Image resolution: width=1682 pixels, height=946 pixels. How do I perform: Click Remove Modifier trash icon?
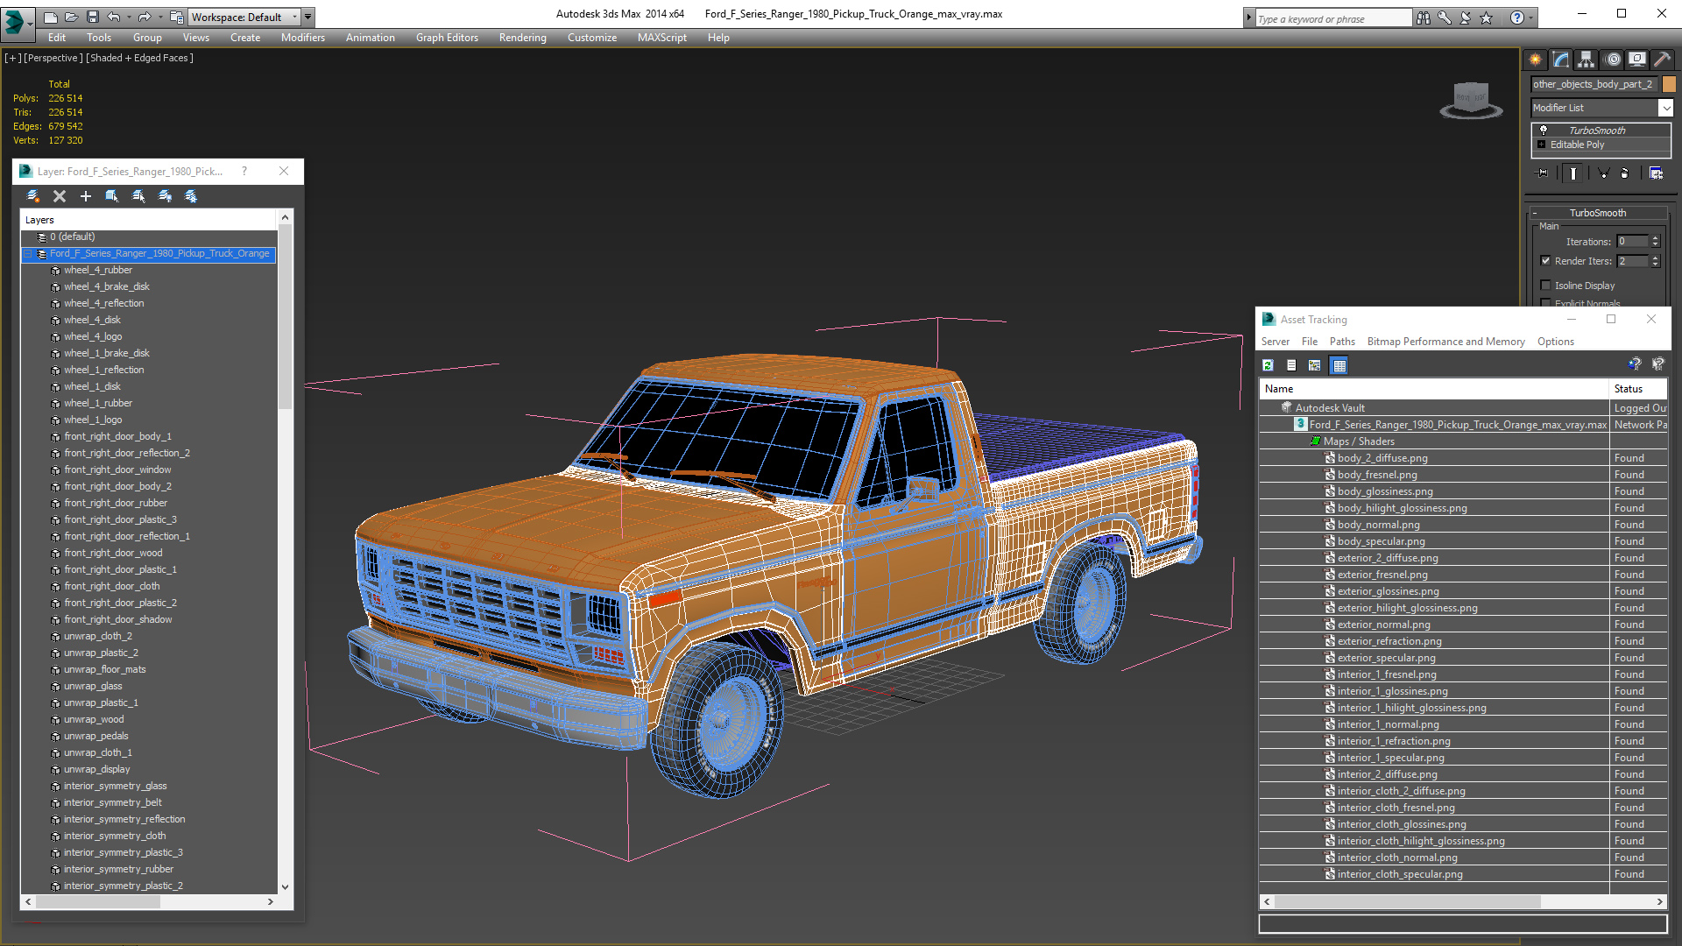1625,173
